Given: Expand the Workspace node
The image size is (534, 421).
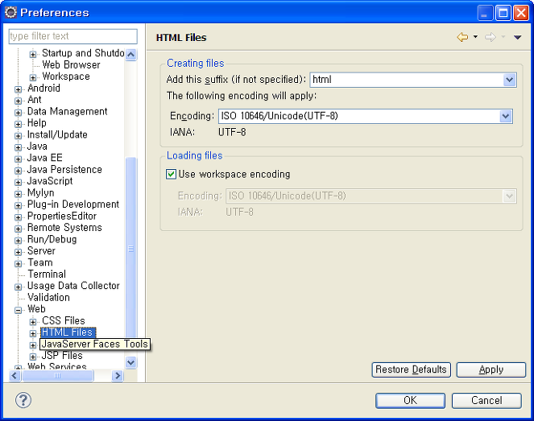Looking at the screenshot, I should 33,77.
